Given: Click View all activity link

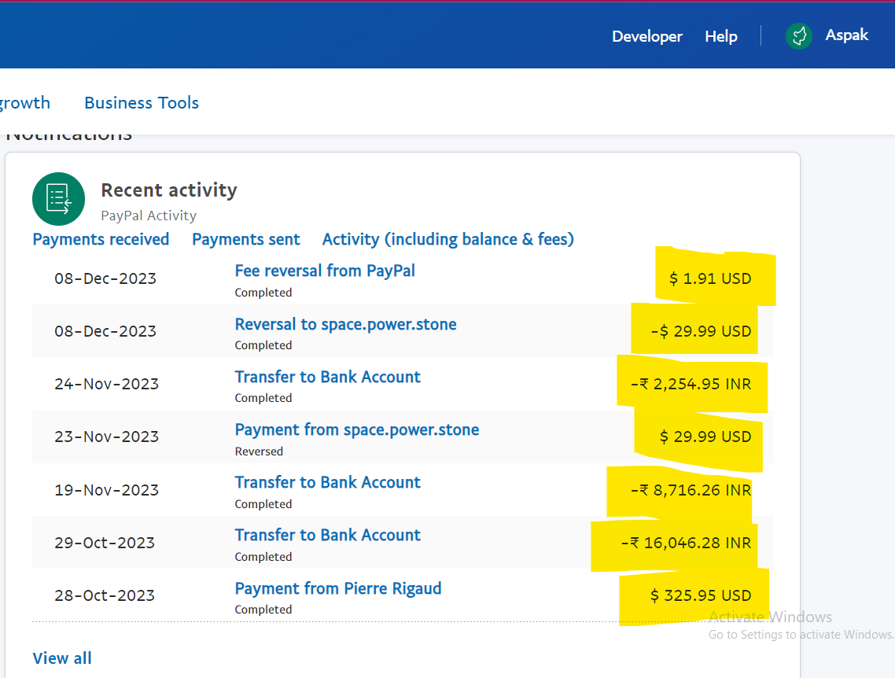Looking at the screenshot, I should pos(62,658).
